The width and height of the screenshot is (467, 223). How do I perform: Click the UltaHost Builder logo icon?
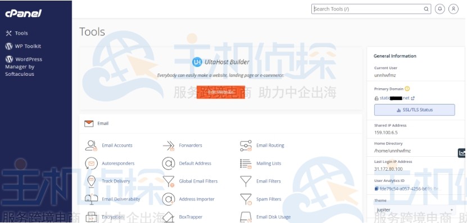tap(197, 62)
